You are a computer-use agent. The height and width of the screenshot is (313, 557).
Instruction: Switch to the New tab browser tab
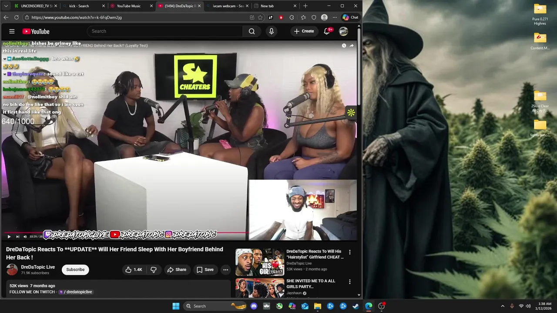click(274, 6)
